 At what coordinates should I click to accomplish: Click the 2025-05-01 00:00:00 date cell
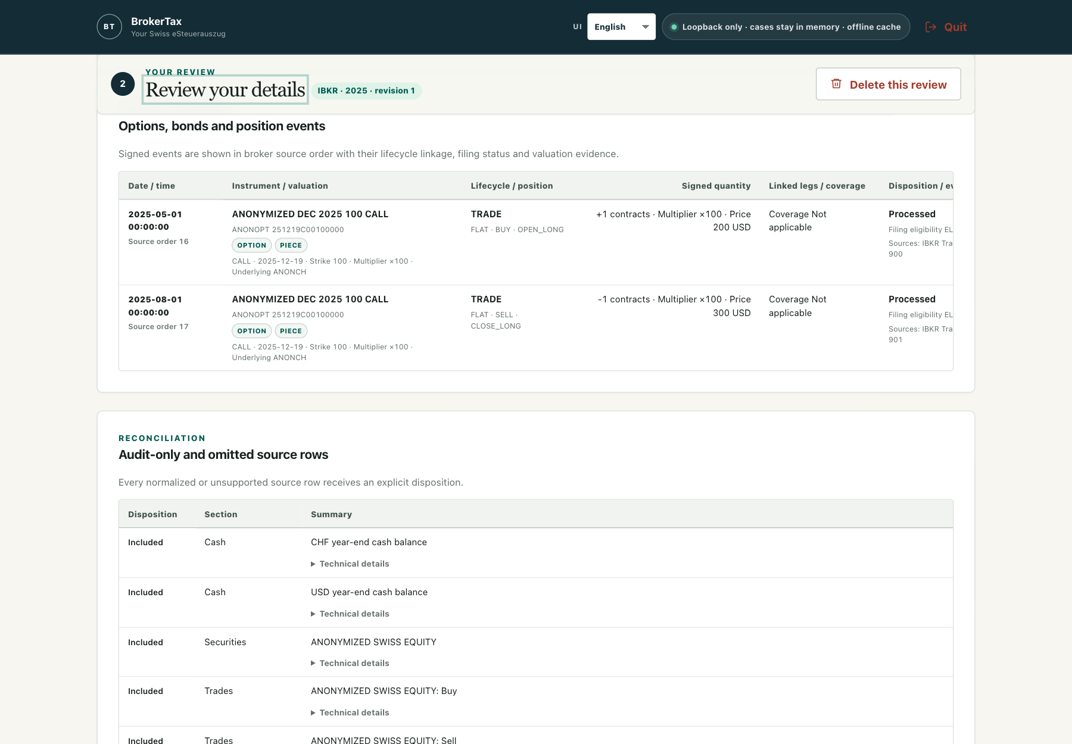(x=155, y=220)
